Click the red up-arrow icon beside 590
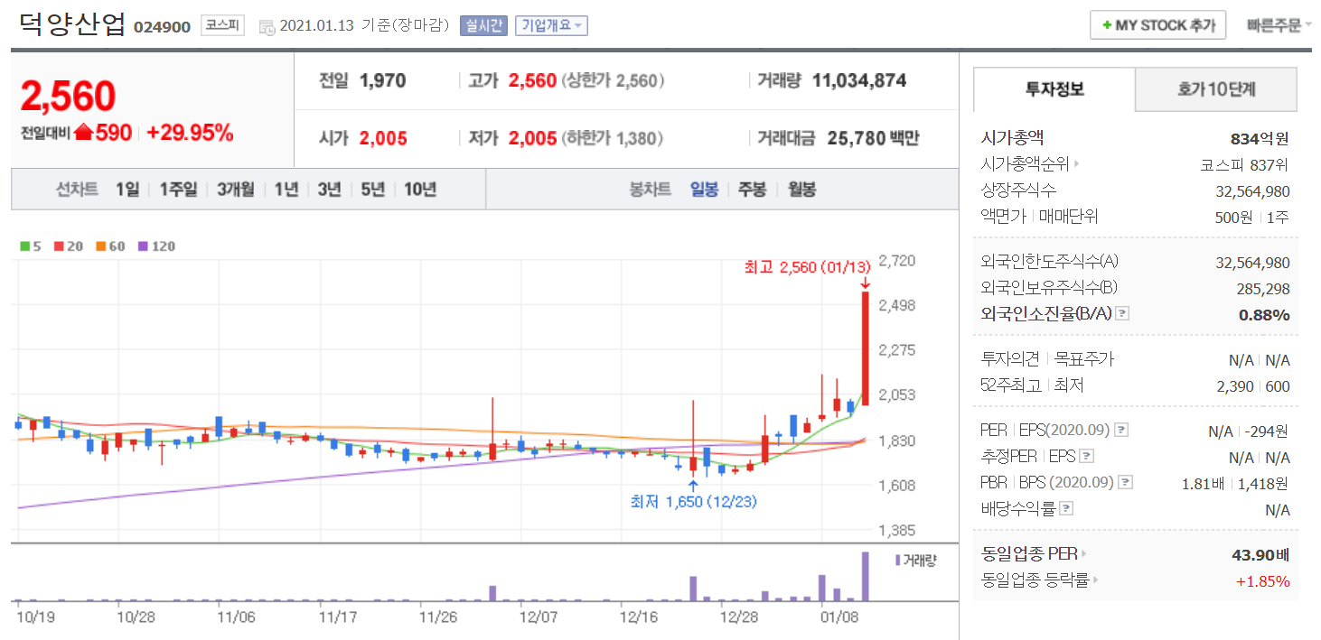Screen dimensions: 1321x640 (x=84, y=133)
